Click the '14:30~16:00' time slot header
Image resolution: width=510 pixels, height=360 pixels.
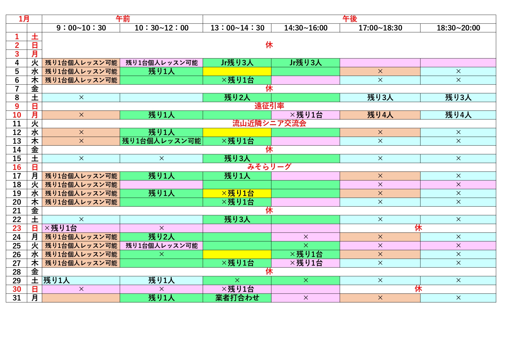pos(306,28)
